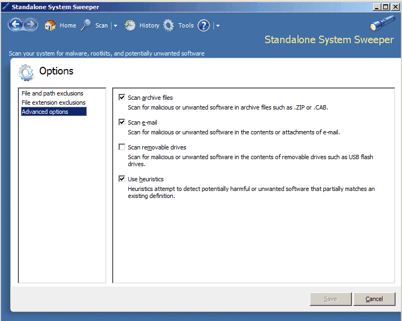The height and width of the screenshot is (321, 402).
Task: Click the Scan your system for malware subtitle
Action: pyautogui.click(x=107, y=53)
